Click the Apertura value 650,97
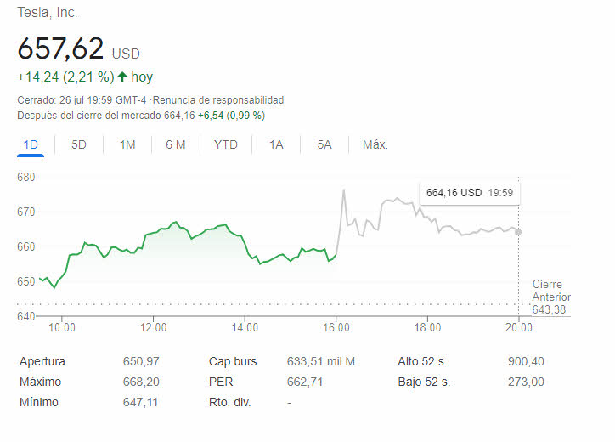Image resolution: width=615 pixels, height=442 pixels. 141,361
